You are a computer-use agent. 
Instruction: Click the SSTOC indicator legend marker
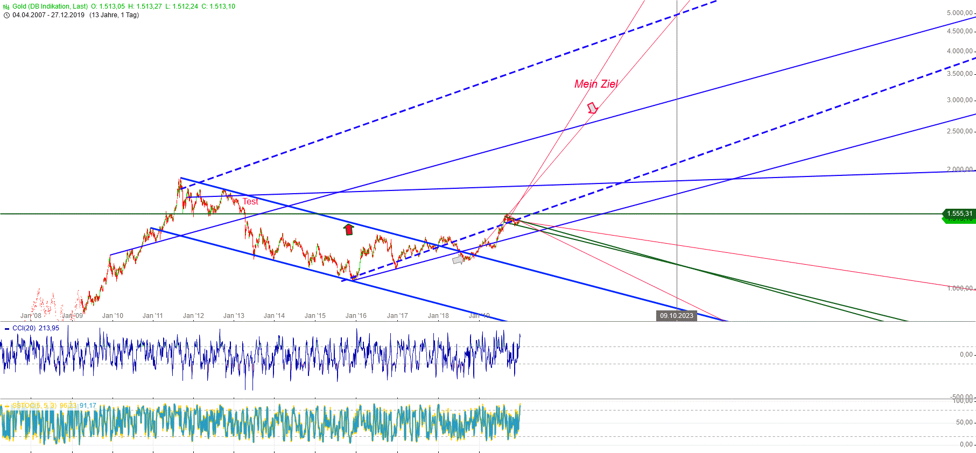pyautogui.click(x=7, y=406)
